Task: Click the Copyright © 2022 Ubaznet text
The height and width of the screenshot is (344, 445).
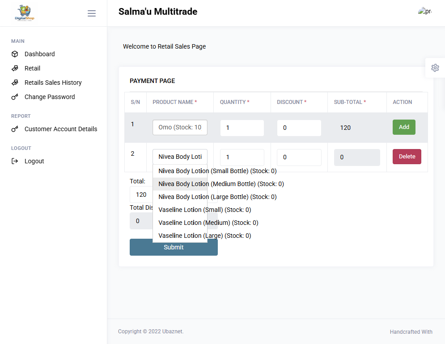Action: [151, 331]
